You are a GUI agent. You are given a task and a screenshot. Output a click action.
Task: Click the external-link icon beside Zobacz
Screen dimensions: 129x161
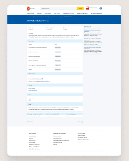click(x=42, y=79)
